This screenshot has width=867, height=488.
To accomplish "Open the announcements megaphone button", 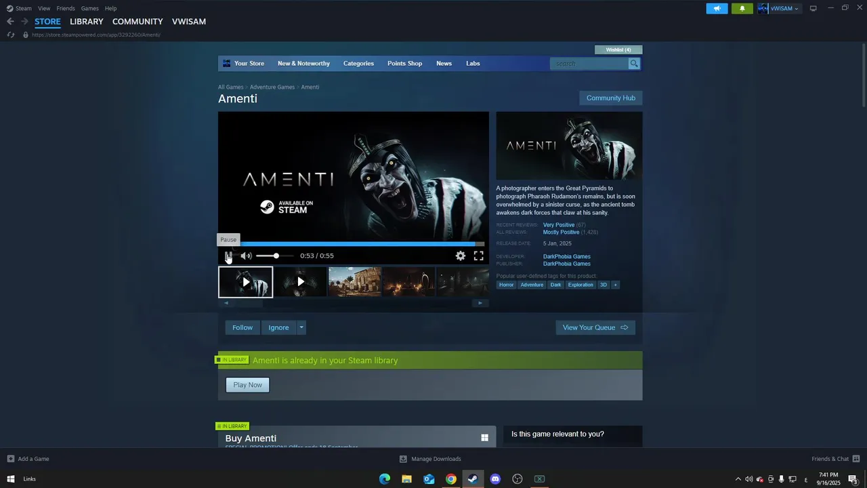I will [717, 8].
